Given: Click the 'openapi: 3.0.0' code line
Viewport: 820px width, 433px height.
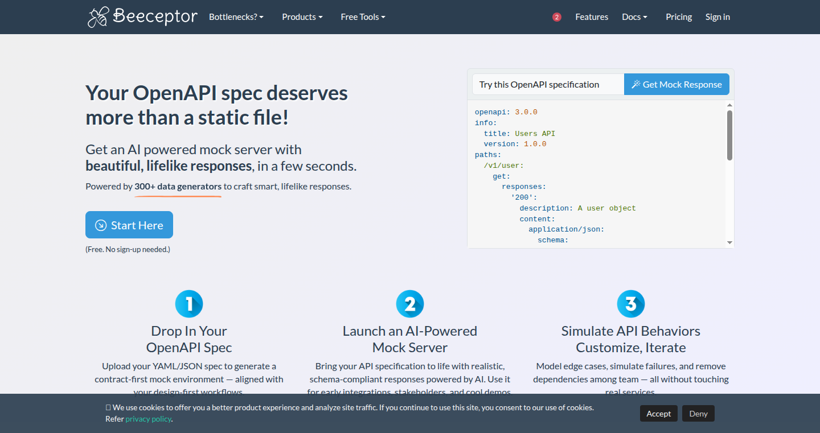Looking at the screenshot, I should (506, 112).
